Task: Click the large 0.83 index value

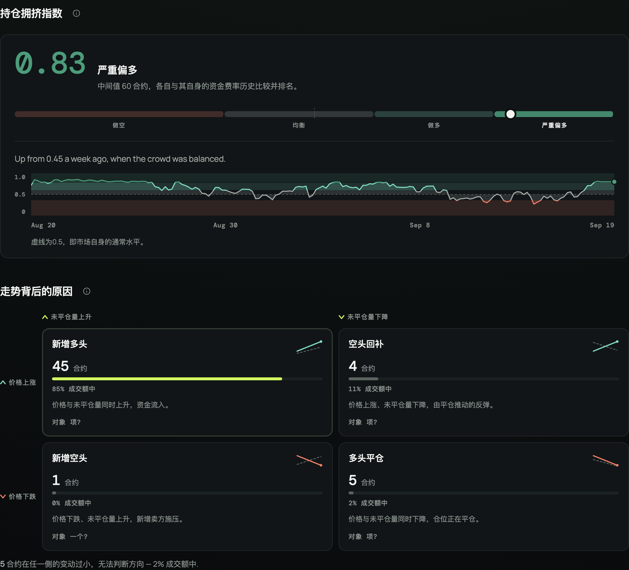Action: (x=50, y=63)
